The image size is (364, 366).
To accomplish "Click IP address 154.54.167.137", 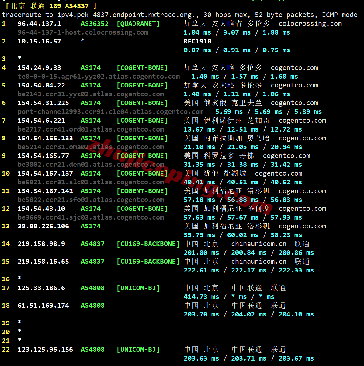I will [45, 173].
